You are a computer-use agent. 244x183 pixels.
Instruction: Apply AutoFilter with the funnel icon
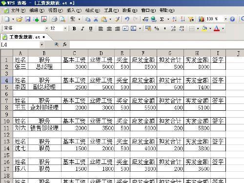coord(191,19)
